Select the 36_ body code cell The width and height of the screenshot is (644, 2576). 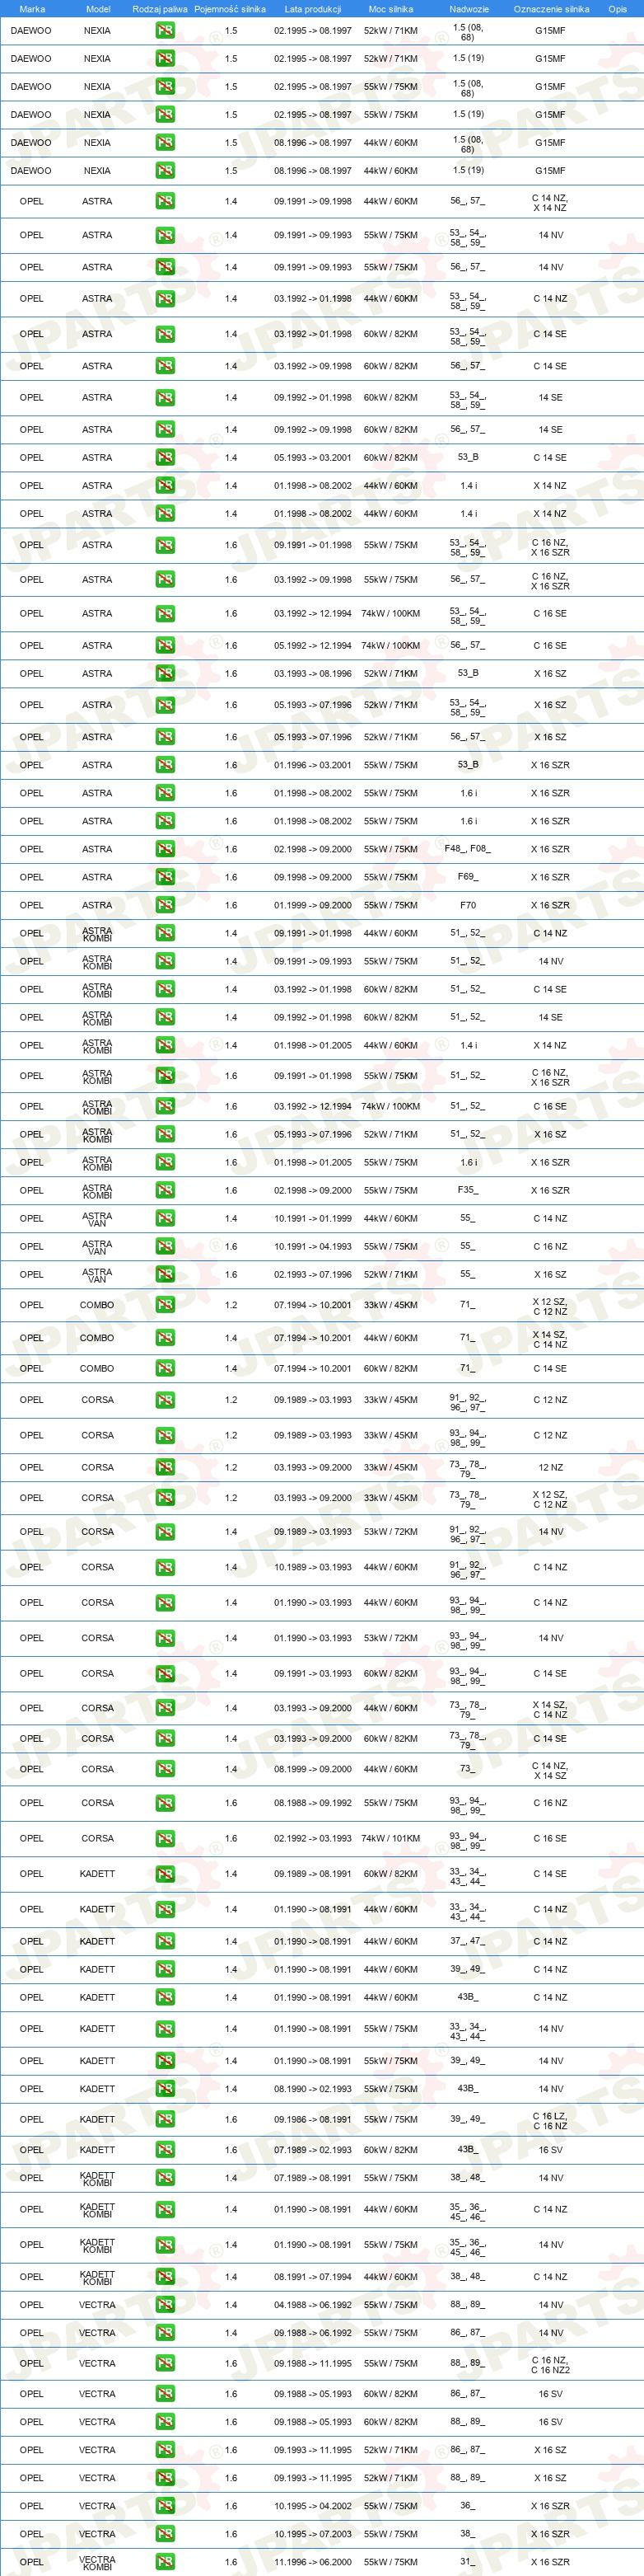[x=469, y=2506]
